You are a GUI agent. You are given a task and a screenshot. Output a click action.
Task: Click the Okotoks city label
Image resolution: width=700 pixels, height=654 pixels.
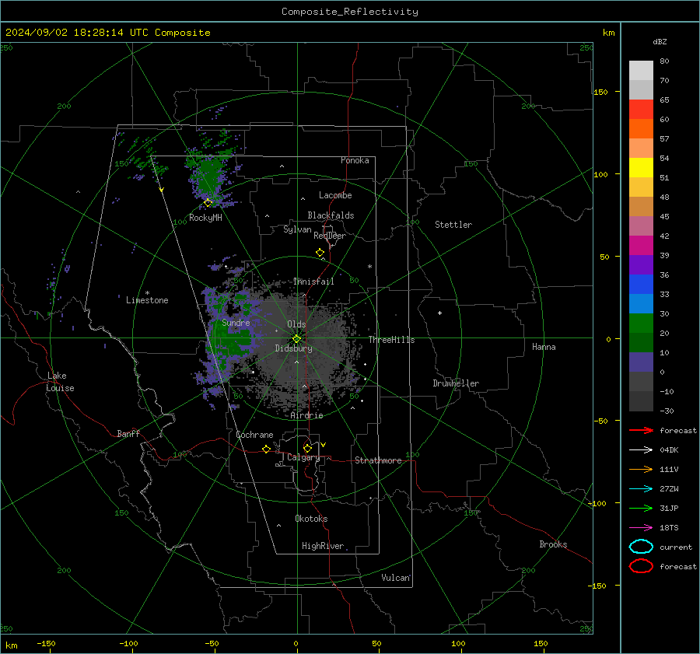pos(311,519)
